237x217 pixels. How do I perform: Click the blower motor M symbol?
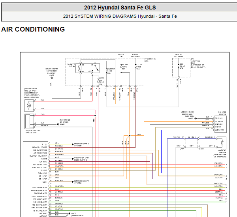(x=29, y=105)
